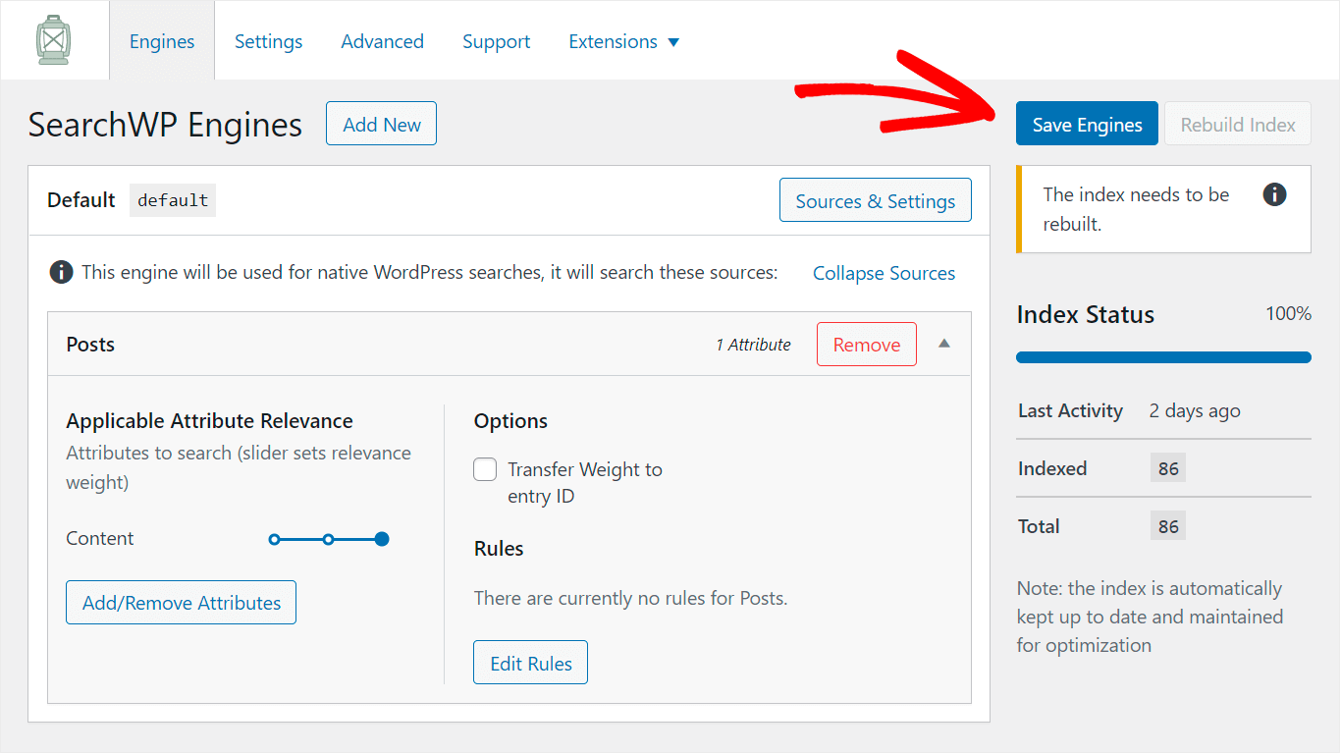This screenshot has width=1340, height=753.
Task: Select the highest Content relevance slider point
Action: 382,539
